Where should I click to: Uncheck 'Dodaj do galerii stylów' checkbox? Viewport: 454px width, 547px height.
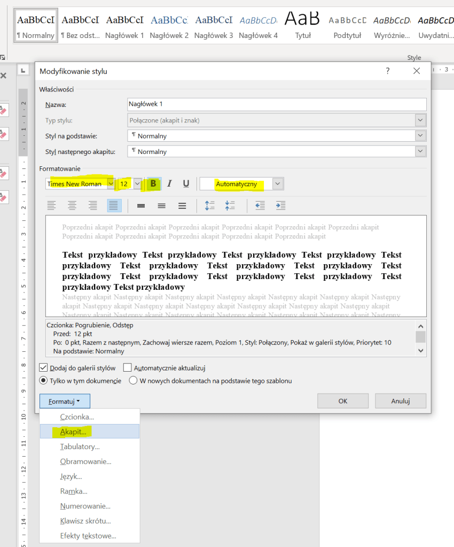click(43, 368)
